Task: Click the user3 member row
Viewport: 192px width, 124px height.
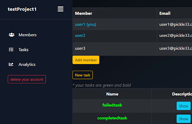Action: tap(80, 48)
